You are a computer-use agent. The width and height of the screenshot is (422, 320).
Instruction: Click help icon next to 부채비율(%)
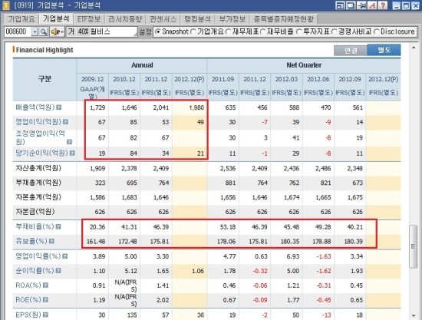pos(58,227)
